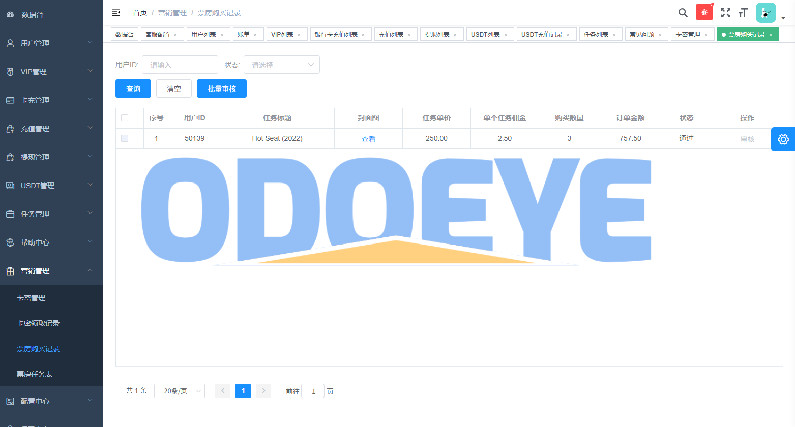Open the 20条/页 page size dropdown
This screenshot has width=795, height=427.
[x=179, y=391]
